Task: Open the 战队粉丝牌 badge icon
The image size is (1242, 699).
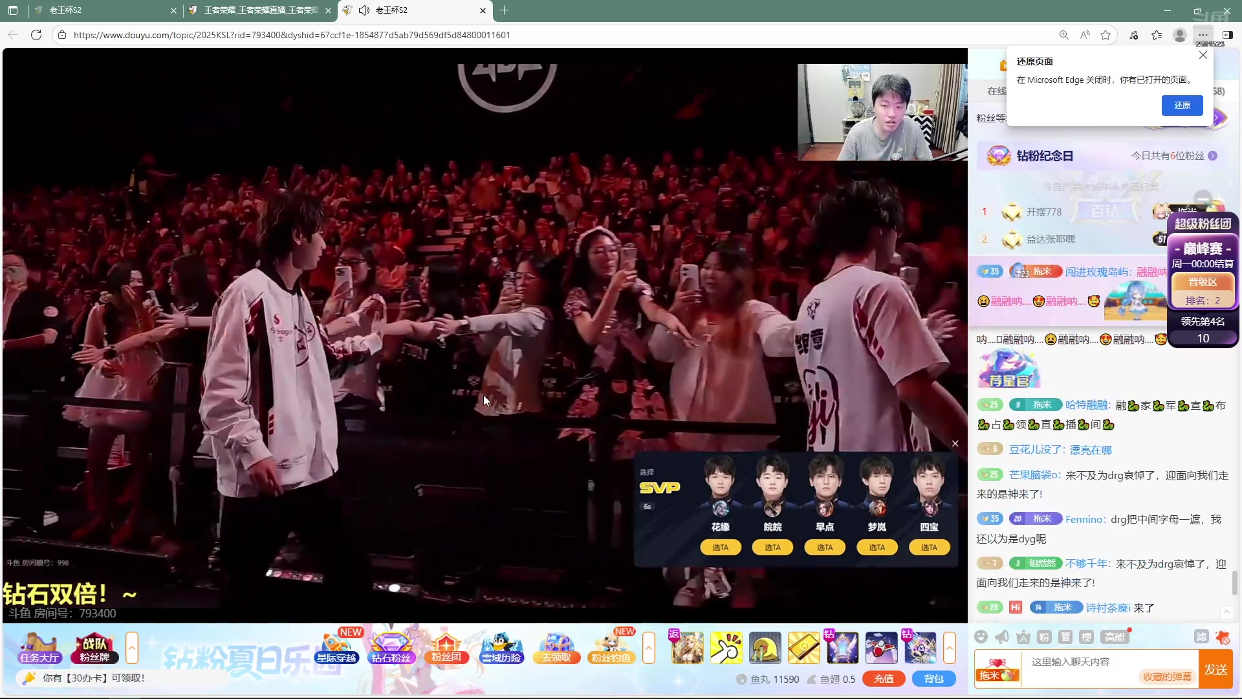Action: click(x=94, y=648)
